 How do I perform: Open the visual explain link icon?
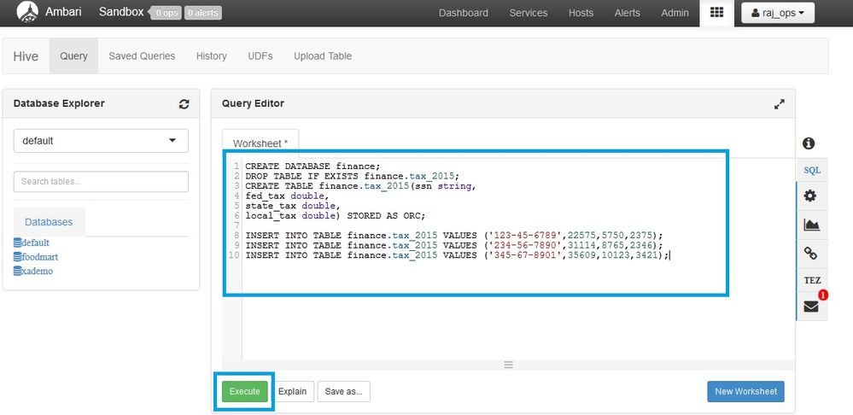810,254
